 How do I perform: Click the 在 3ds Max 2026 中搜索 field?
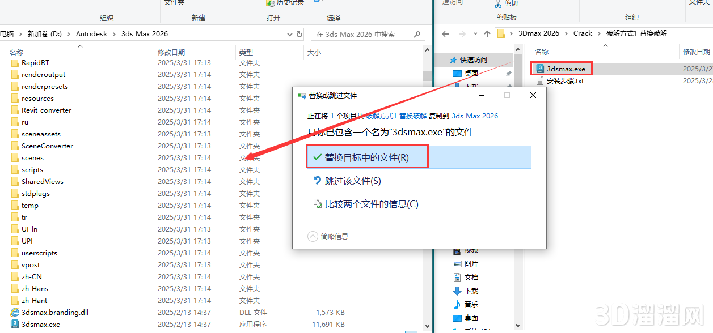click(368, 34)
